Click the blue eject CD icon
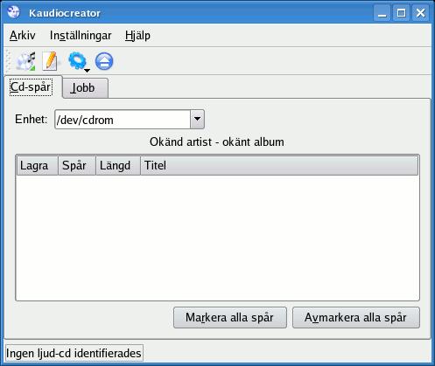 coord(104,61)
